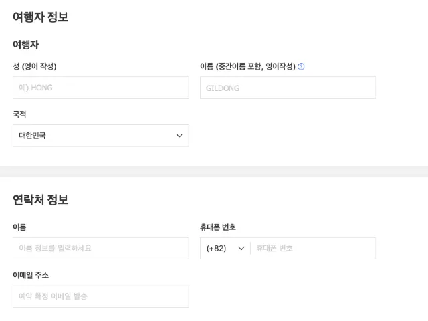Click the 이름 (중간이름 포함, 영어작성) label

click(x=247, y=66)
